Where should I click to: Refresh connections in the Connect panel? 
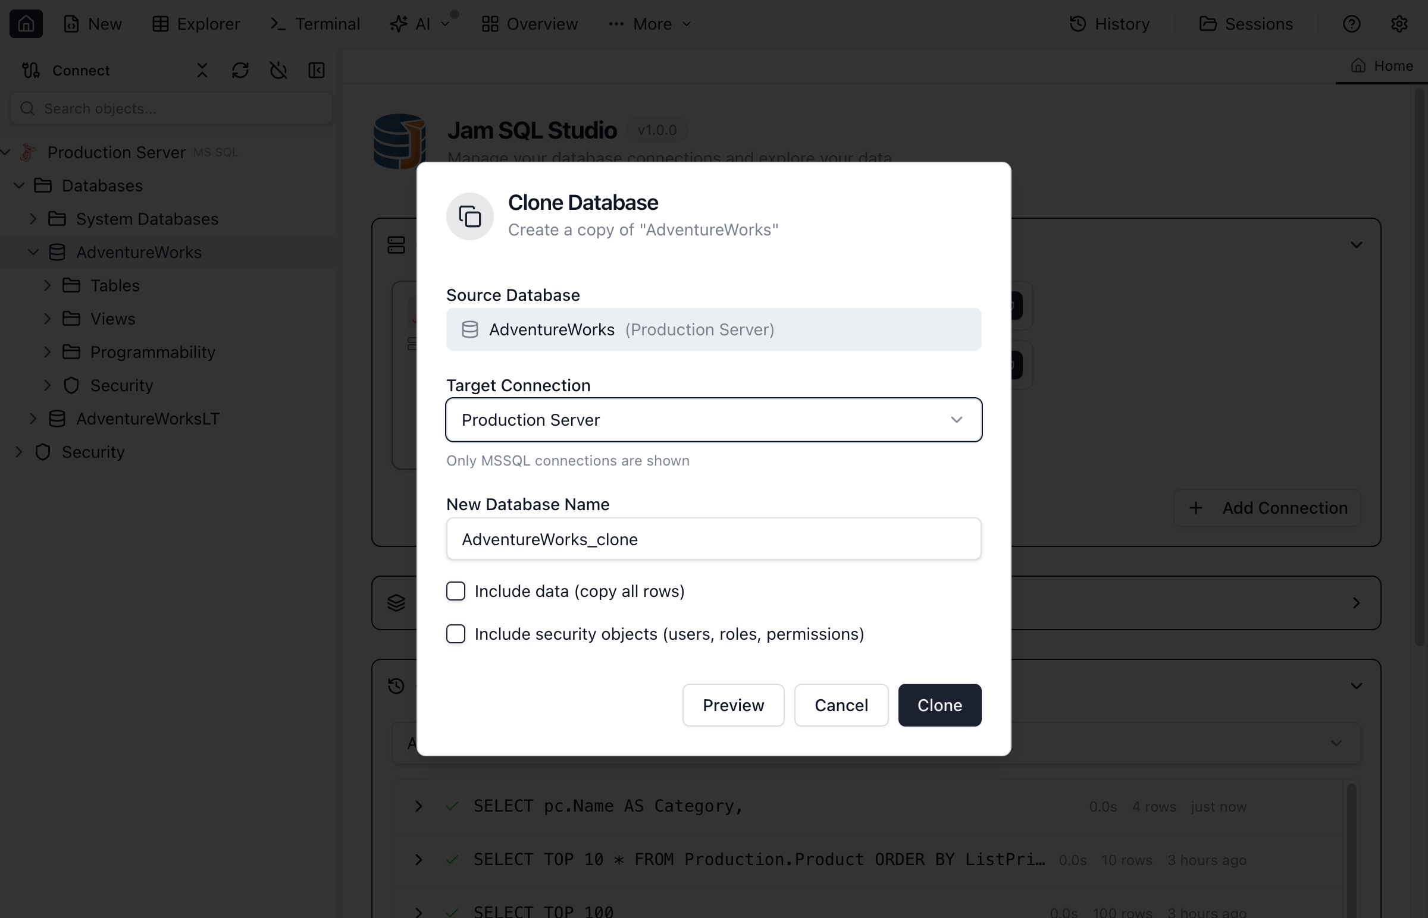click(x=240, y=70)
